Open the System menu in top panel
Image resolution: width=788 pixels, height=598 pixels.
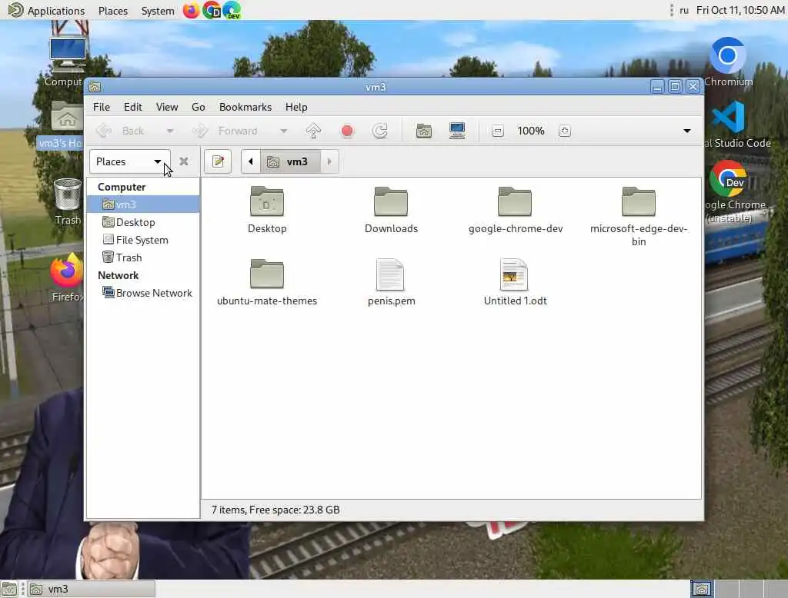click(158, 11)
